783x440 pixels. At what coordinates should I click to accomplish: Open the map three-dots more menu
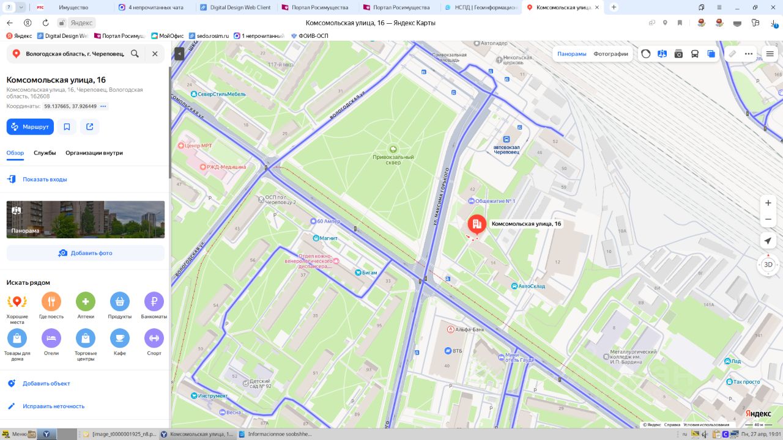point(749,54)
